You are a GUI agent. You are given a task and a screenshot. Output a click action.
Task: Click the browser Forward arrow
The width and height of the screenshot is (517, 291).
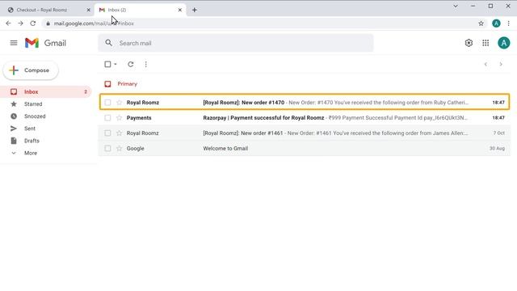click(20, 23)
